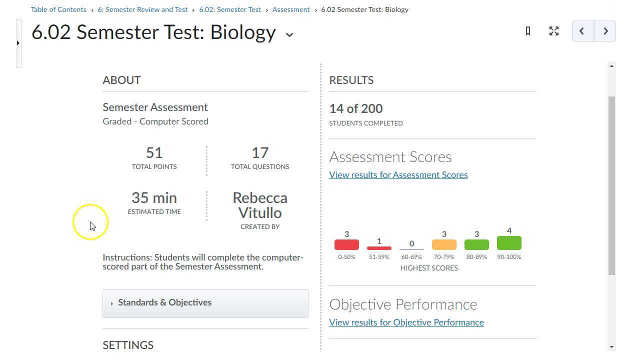Expand the collapsed left side panel
This screenshot has height=360, width=640.
click(x=18, y=43)
